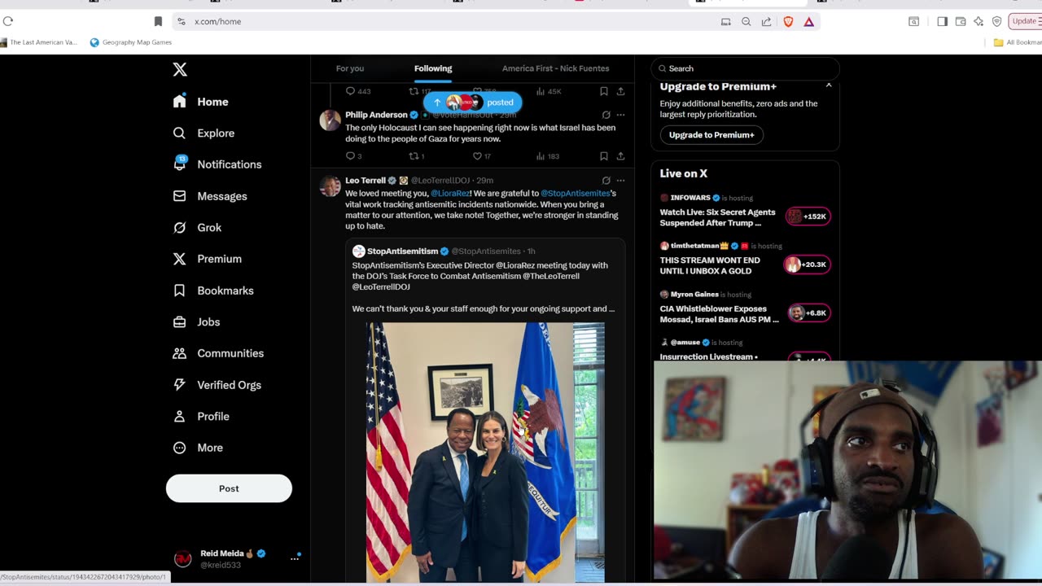
Task: Click the browser Update button
Action: click(1025, 21)
